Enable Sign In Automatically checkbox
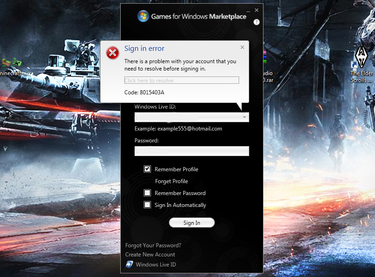Viewport: 375px width, 277px height. click(x=147, y=205)
